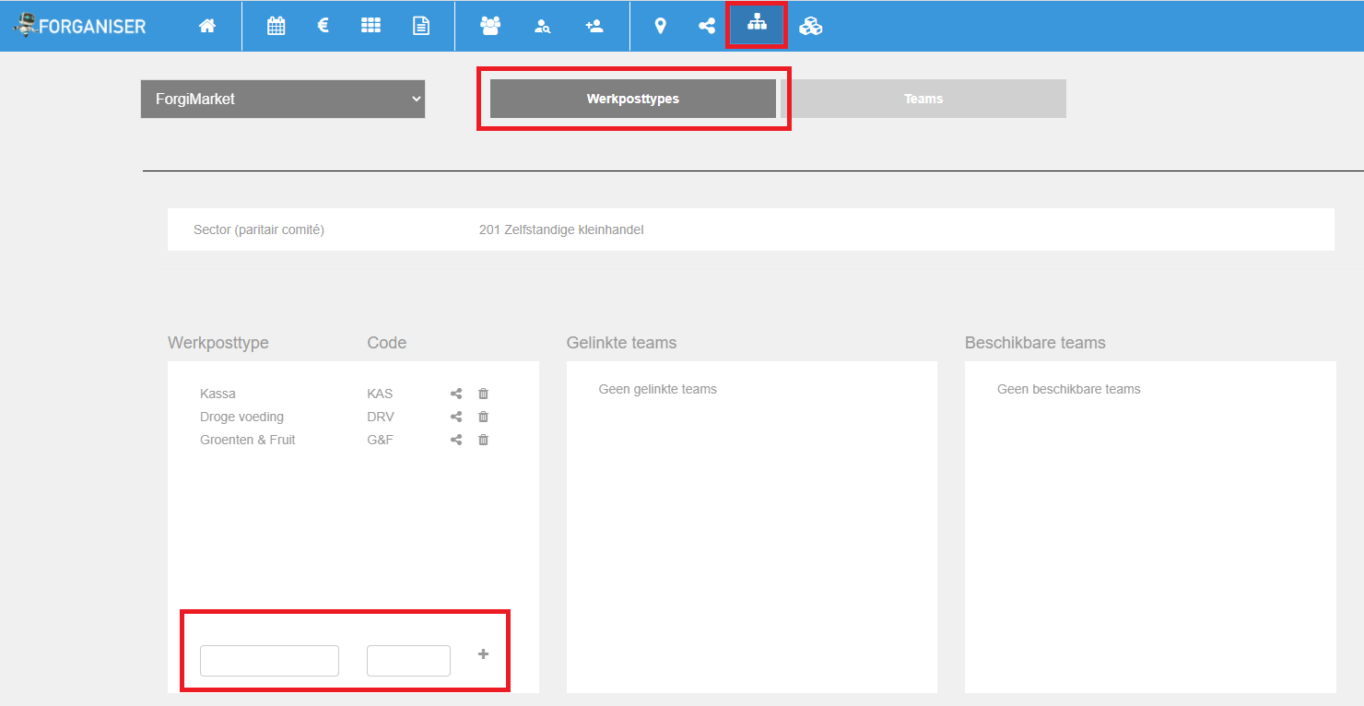Switch to the Werkposttypes tab
1364x706 pixels.
click(633, 99)
